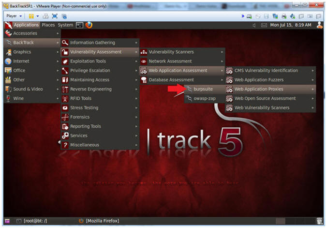327x228 pixels.
Task: Click the Forensics icon
Action: pos(65,117)
